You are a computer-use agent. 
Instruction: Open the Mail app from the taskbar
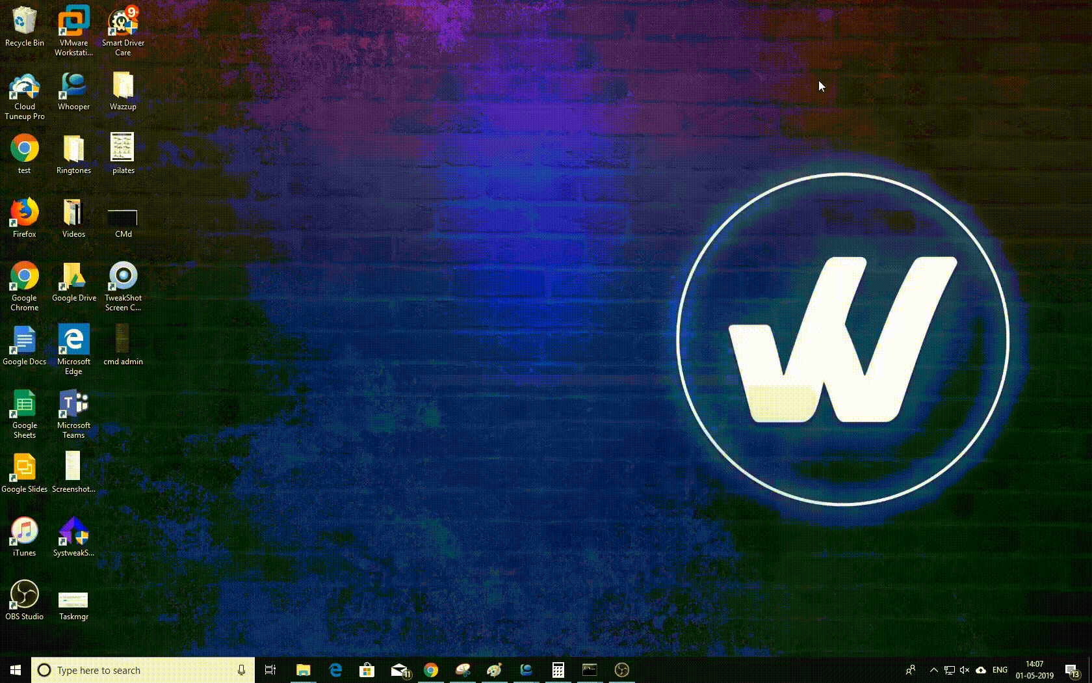400,670
